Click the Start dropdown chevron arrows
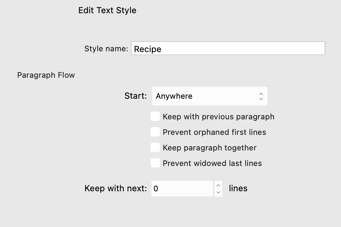This screenshot has width=341, height=227. click(261, 96)
